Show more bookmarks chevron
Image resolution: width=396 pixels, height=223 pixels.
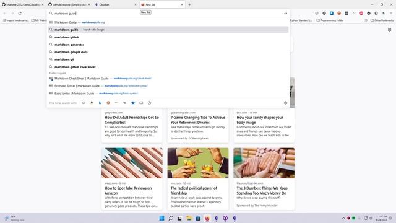(366, 20)
